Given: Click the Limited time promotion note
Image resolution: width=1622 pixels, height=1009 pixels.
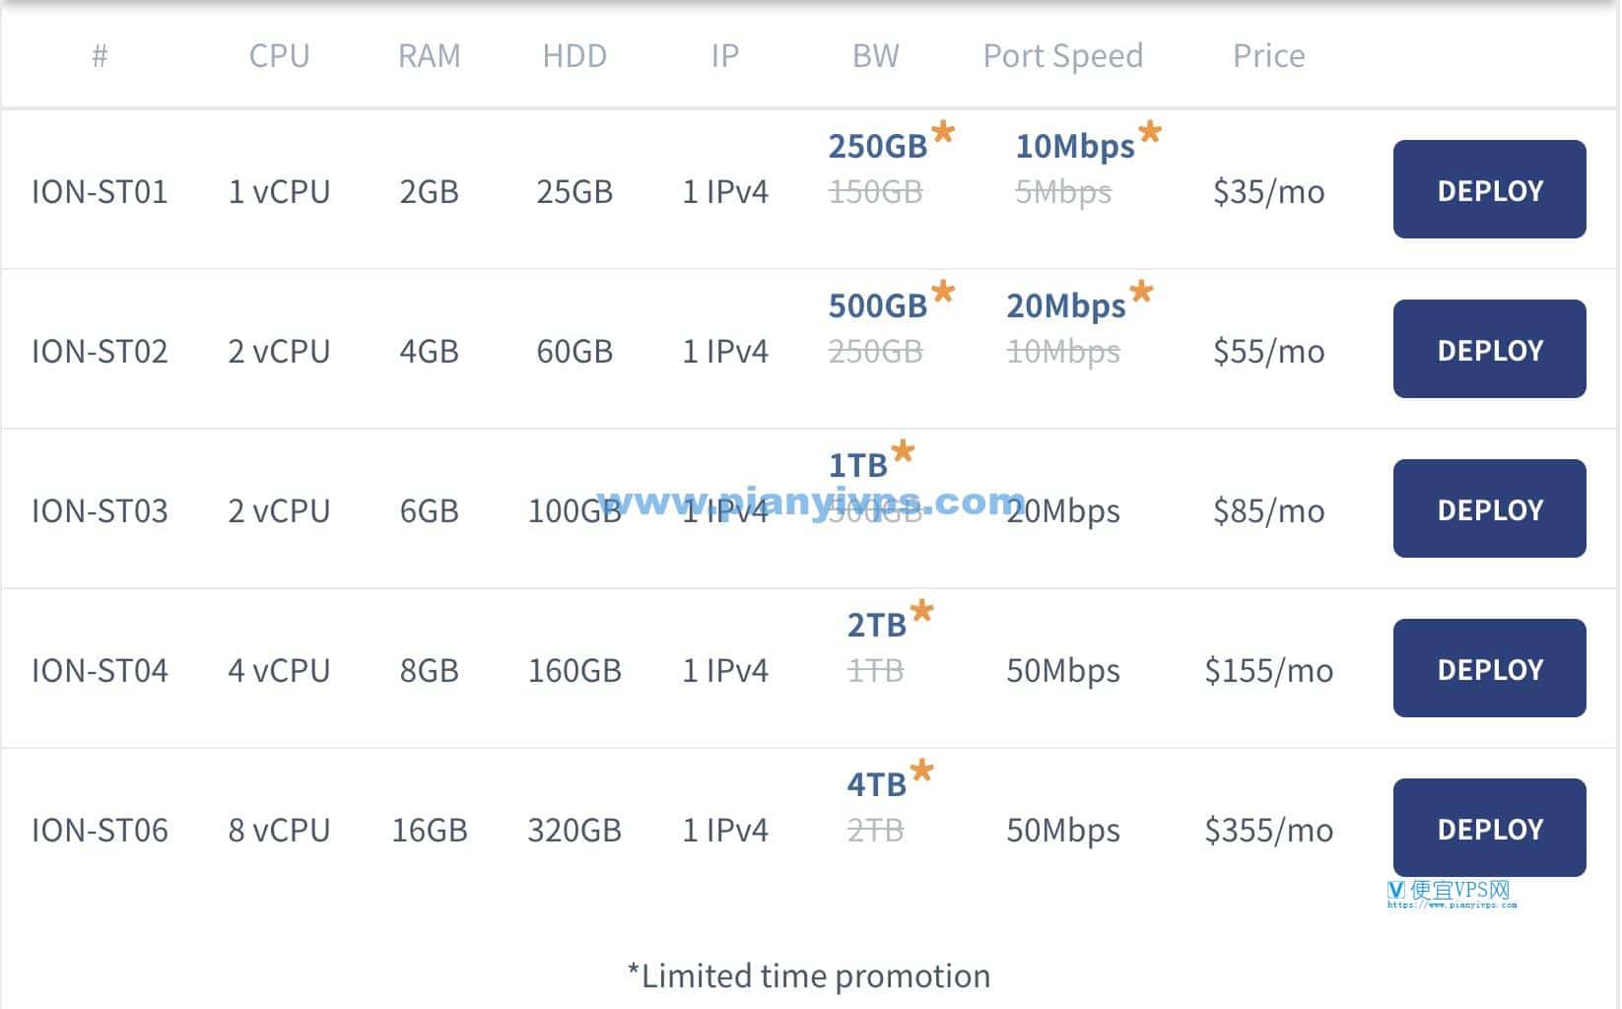Looking at the screenshot, I should pyautogui.click(x=809, y=975).
